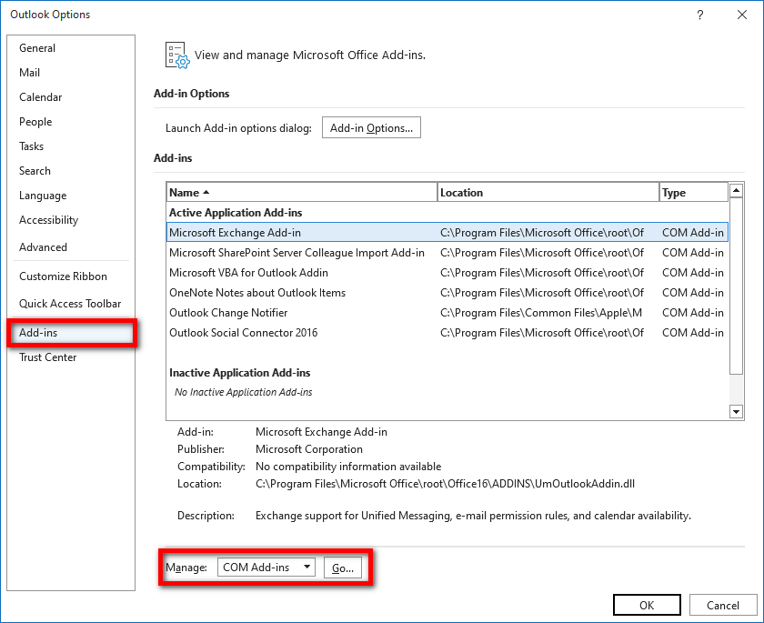Click the Help question mark icon

[699, 15]
